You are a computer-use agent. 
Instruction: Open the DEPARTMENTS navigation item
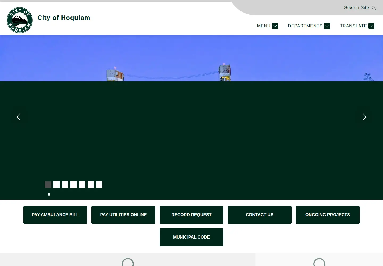[305, 26]
